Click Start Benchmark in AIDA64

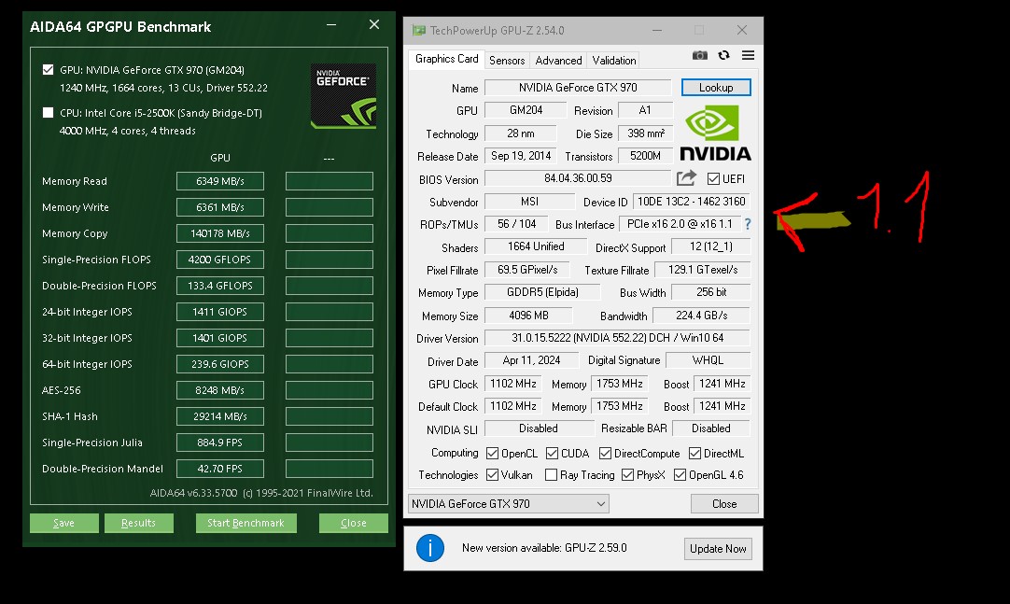(246, 523)
